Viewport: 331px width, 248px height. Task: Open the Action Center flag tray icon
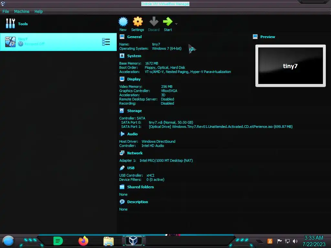pos(279,241)
